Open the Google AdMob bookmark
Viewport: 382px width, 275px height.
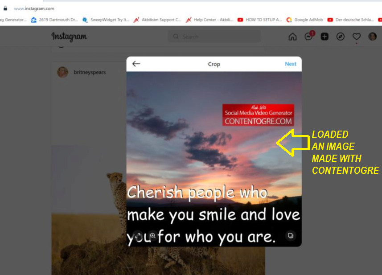pos(304,20)
